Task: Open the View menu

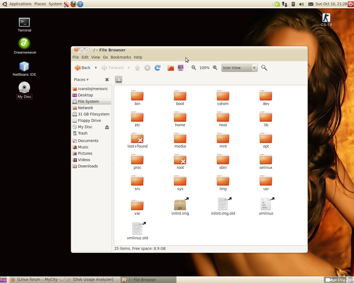Action: click(95, 57)
